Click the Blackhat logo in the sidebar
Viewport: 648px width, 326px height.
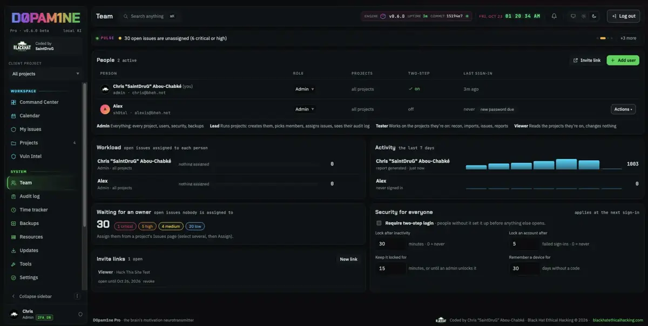tap(22, 46)
